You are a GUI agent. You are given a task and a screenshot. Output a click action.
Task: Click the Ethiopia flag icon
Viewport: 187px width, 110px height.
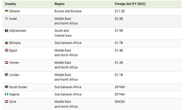click(x=6, y=43)
